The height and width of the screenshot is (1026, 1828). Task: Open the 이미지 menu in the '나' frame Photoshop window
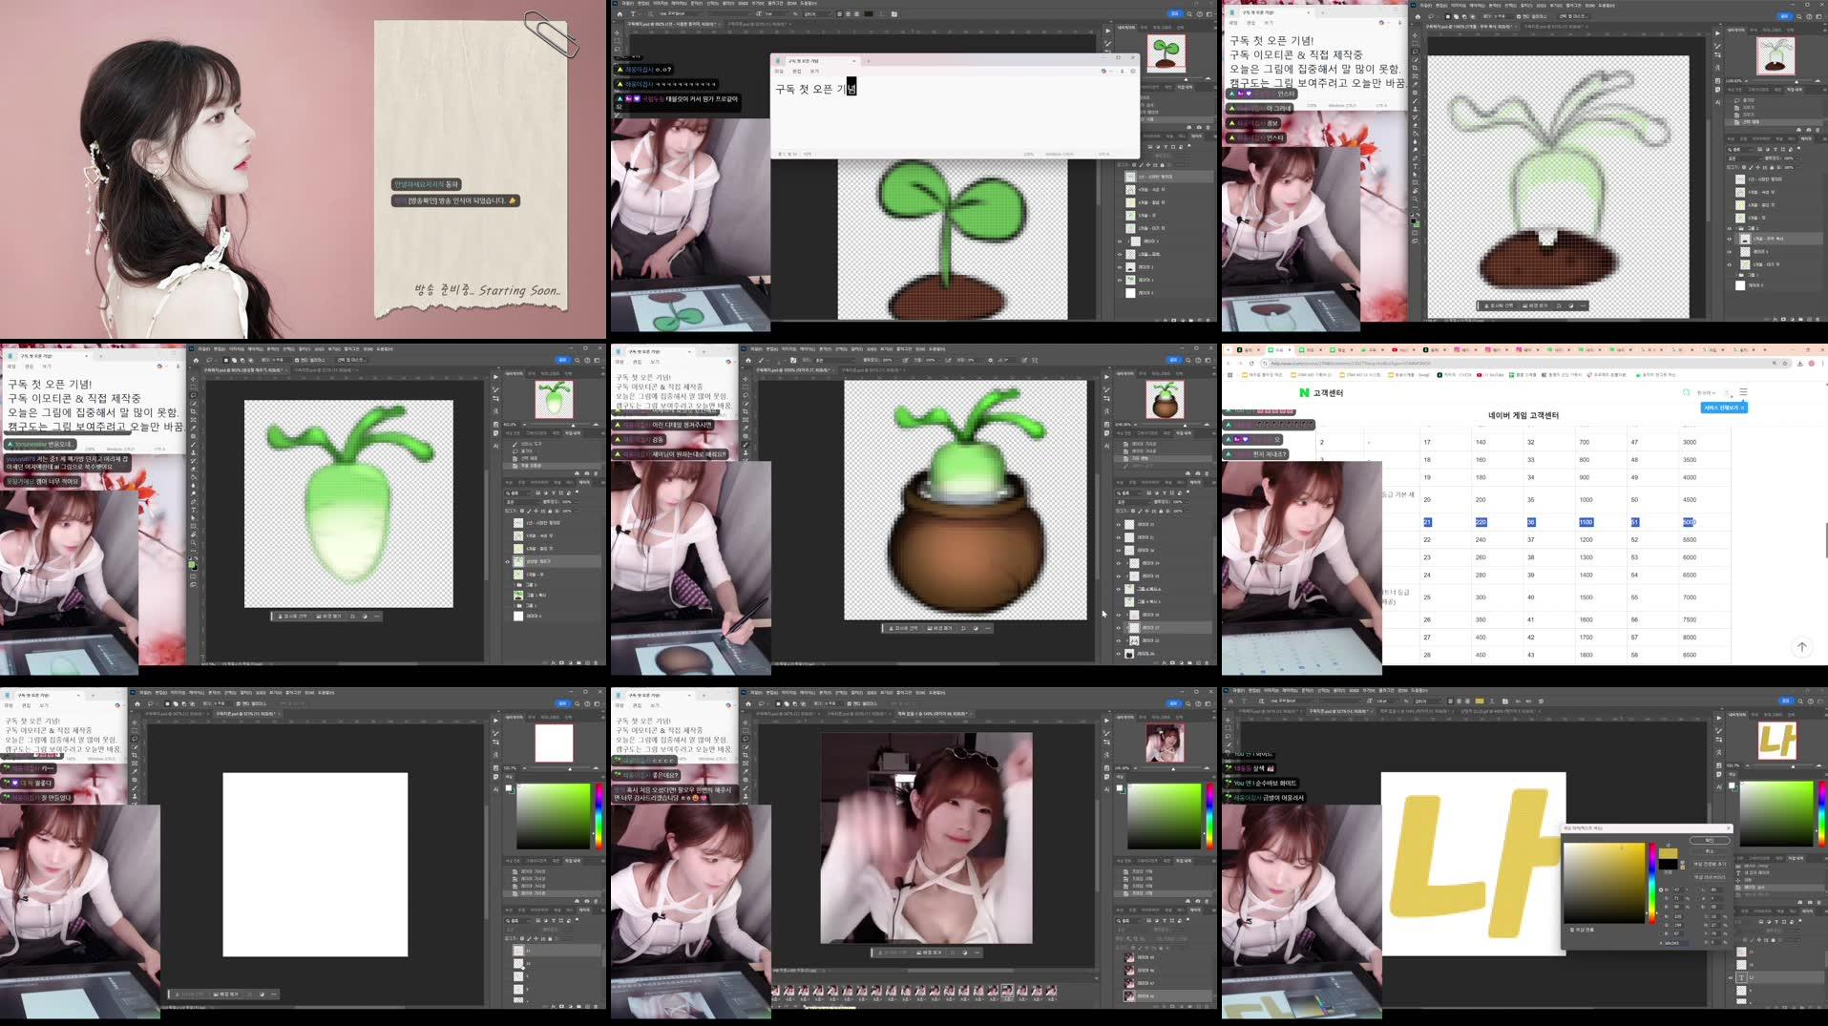click(x=1271, y=690)
